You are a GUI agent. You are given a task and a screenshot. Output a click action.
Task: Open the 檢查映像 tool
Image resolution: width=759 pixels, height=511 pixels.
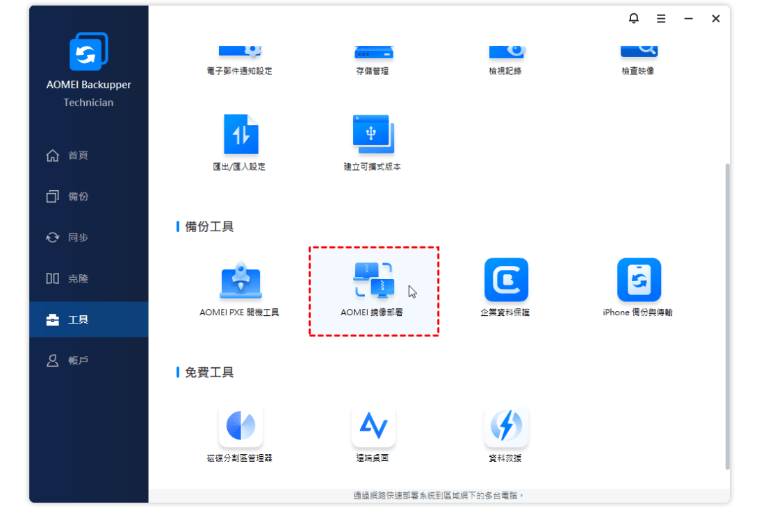(638, 60)
